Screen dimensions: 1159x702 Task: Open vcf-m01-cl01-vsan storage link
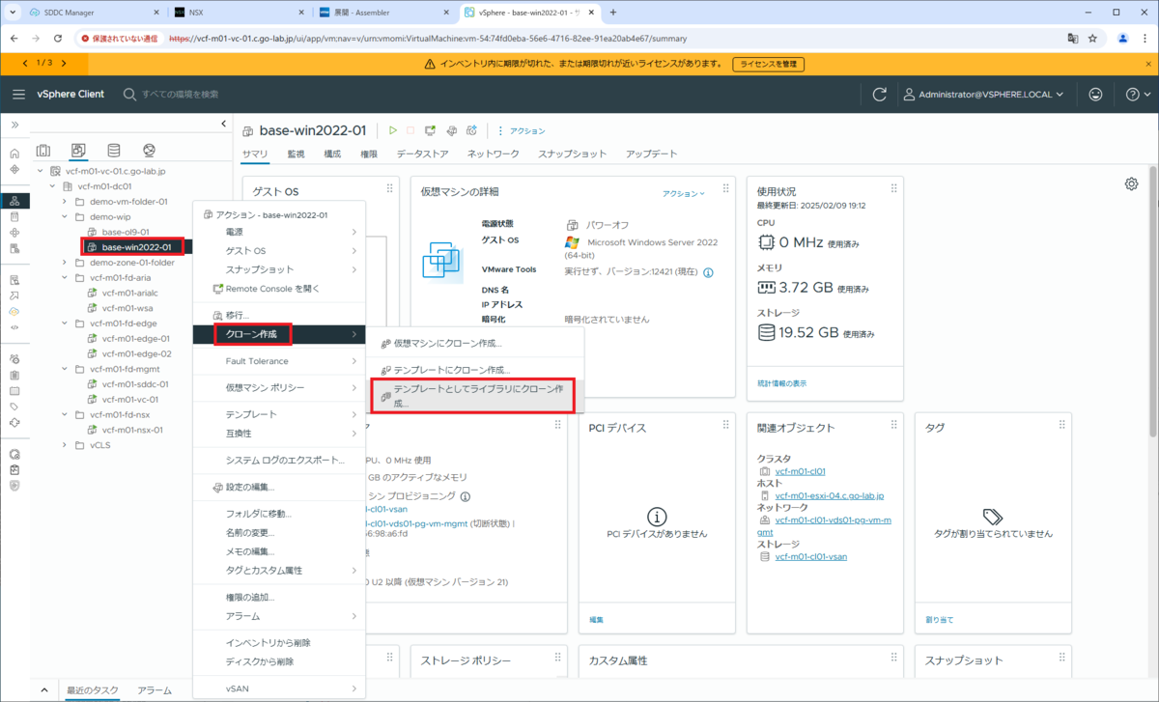pos(810,556)
